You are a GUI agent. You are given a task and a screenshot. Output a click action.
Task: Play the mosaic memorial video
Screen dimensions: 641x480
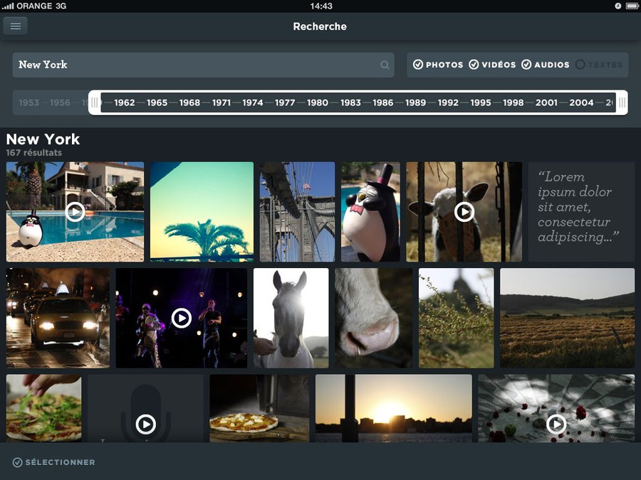tap(556, 425)
